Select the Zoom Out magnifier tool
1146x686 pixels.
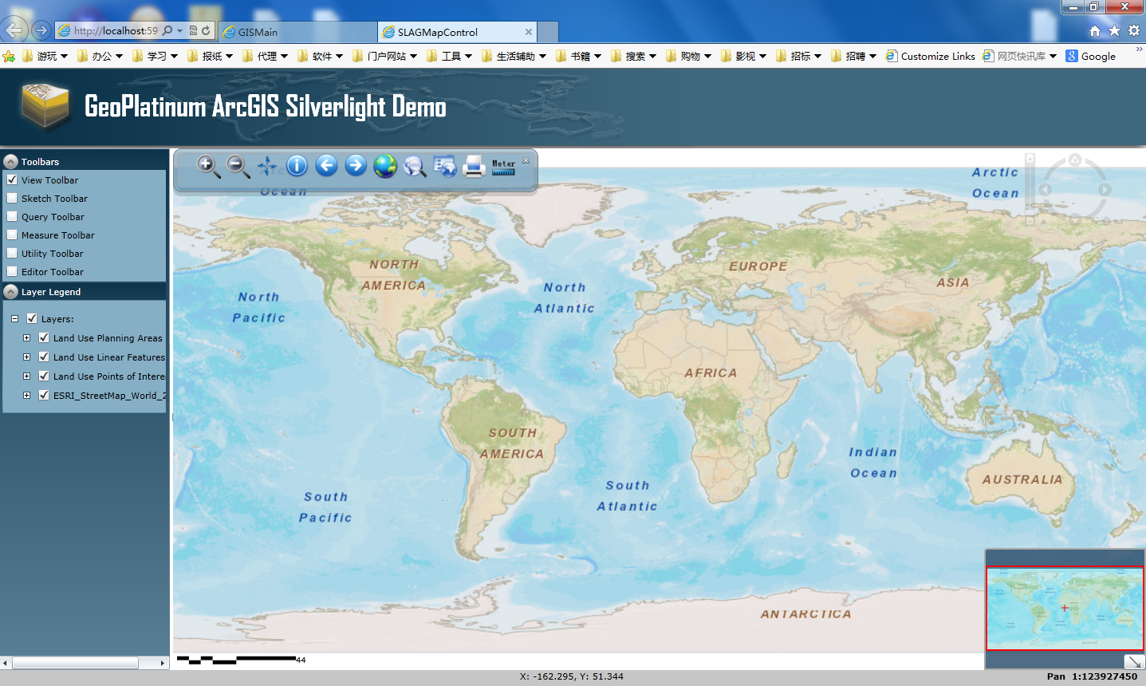[x=238, y=166]
